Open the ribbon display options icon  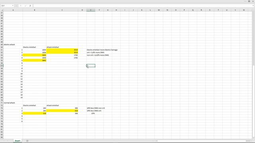point(249,1)
